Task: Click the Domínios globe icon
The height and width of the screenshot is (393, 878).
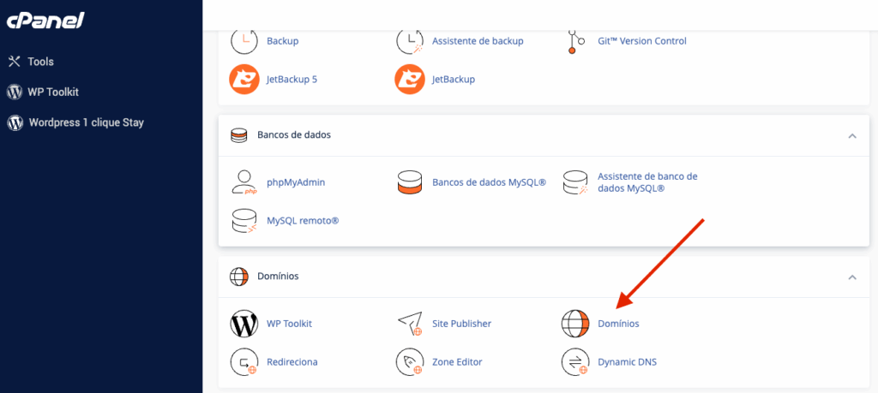Action: click(575, 324)
